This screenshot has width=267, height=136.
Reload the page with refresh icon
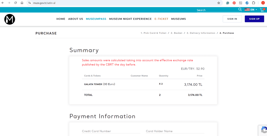coord(15,3)
